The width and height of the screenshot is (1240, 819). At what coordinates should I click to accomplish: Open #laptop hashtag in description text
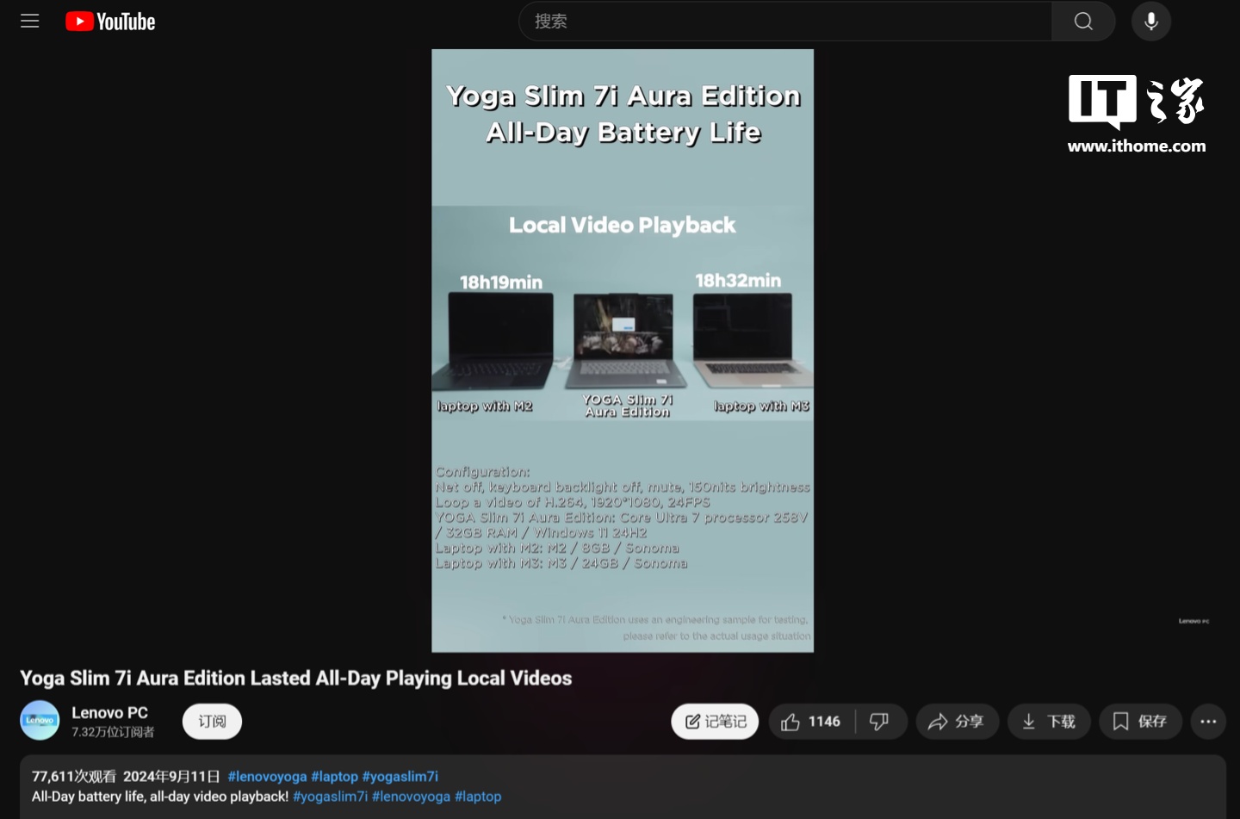(x=478, y=797)
